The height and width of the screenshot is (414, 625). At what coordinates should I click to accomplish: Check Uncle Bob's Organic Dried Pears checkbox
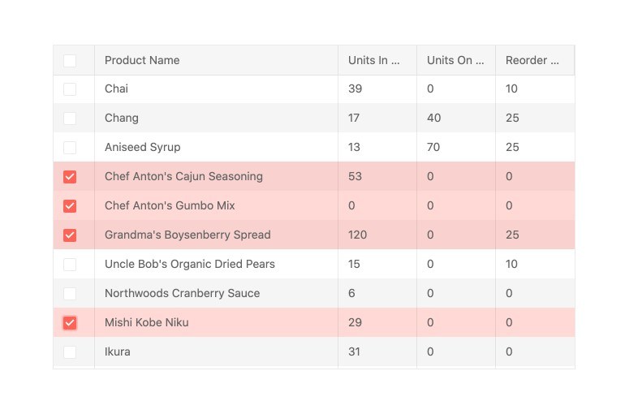pyautogui.click(x=70, y=265)
